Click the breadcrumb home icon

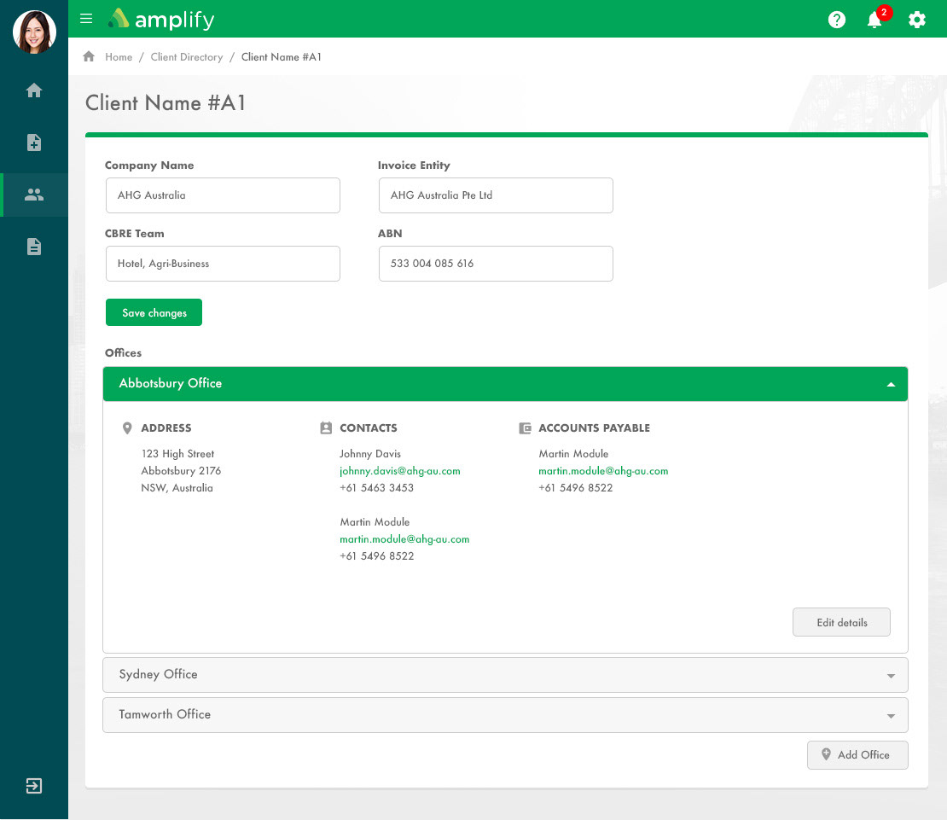(x=89, y=56)
